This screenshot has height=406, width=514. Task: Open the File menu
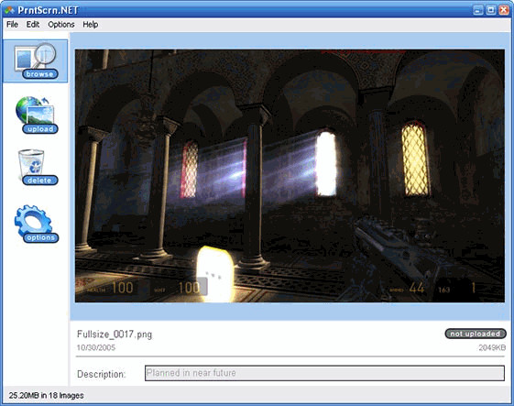(x=13, y=25)
